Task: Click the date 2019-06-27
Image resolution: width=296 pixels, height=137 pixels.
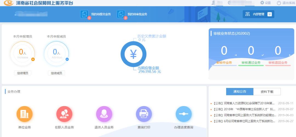Action: pos(286,121)
